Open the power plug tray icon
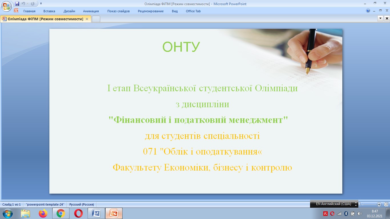Viewport: 390px width, 219px height. [353, 214]
